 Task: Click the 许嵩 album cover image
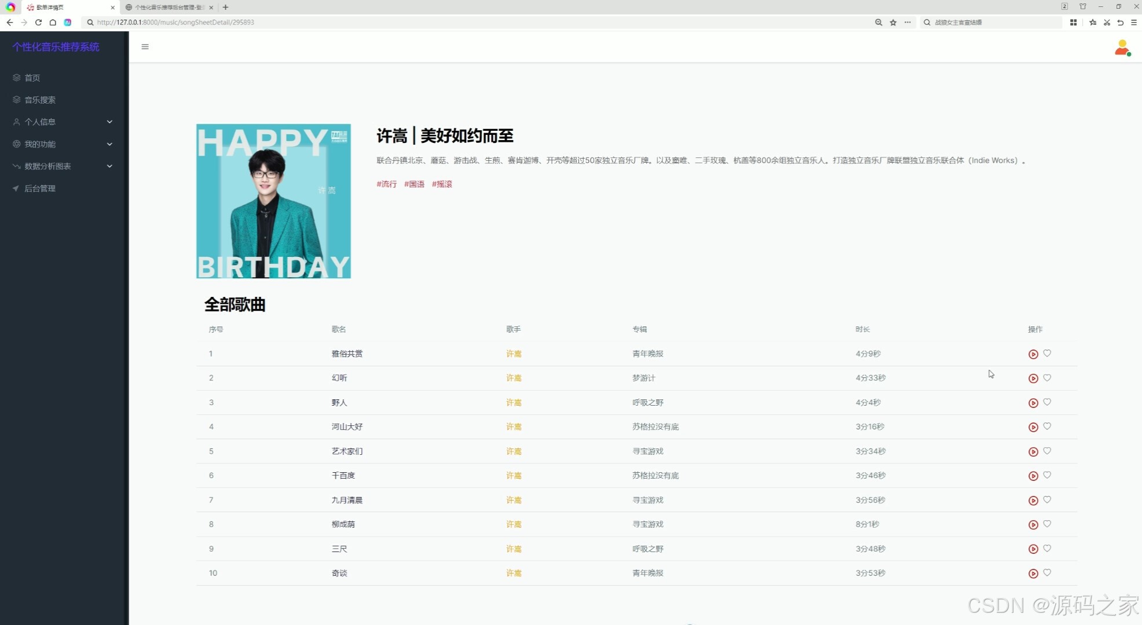click(x=273, y=201)
